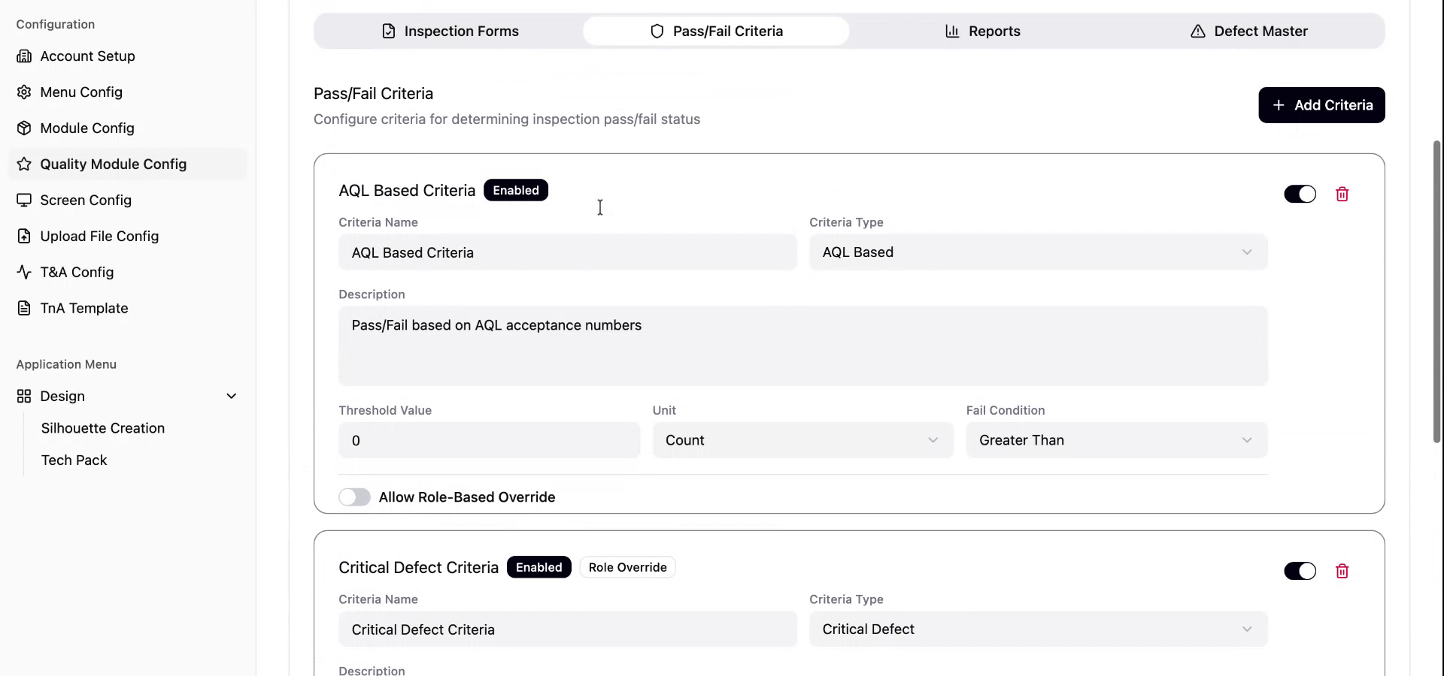1444x676 pixels.
Task: Click trash icon for Critical Defect Criteria
Action: click(x=1342, y=572)
